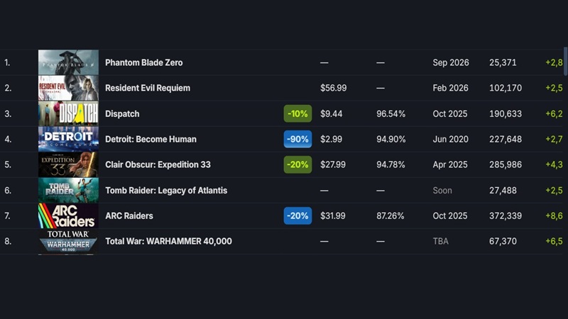Click the $56.99 price for Resident Evil Requiem
The width and height of the screenshot is (568, 319).
point(333,88)
